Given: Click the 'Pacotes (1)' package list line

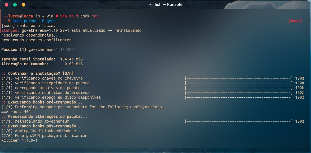Looking at the screenshot, I should (x=39, y=49).
